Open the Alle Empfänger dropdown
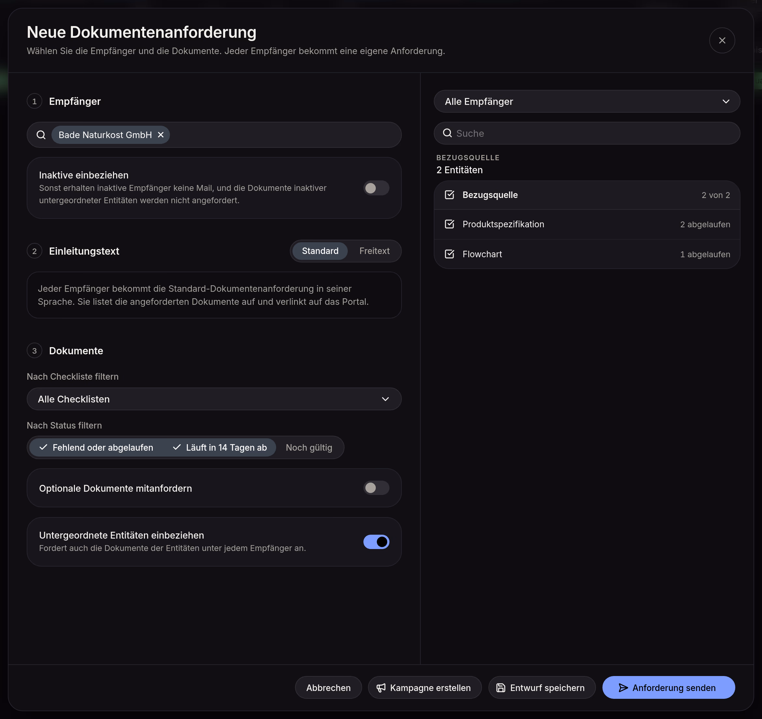The height and width of the screenshot is (719, 762). 586,101
